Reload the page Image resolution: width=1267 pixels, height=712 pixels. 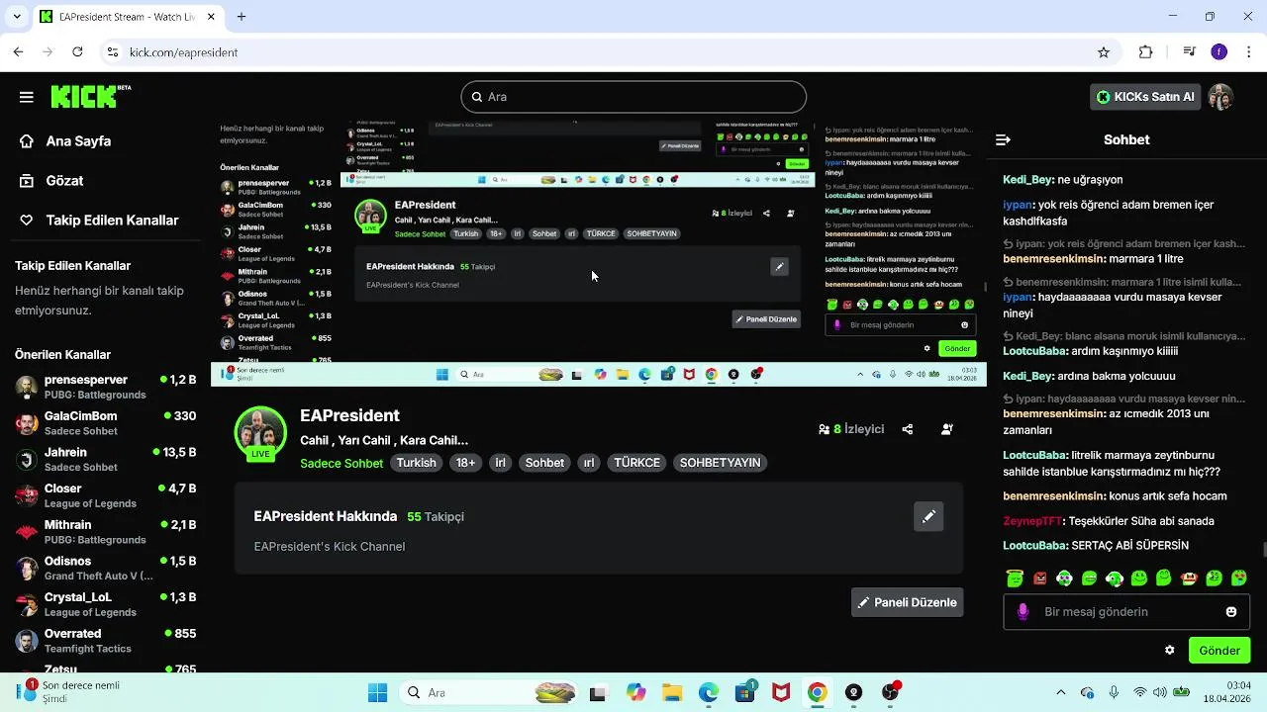click(77, 52)
